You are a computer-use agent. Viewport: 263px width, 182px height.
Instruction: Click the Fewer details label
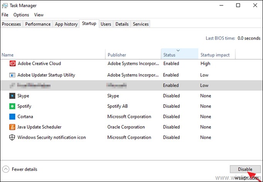[x=25, y=169]
